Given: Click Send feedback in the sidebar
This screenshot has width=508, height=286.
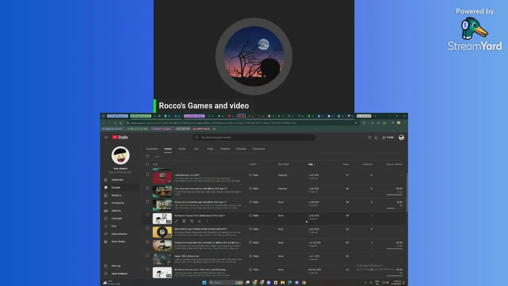Looking at the screenshot, I should (120, 274).
